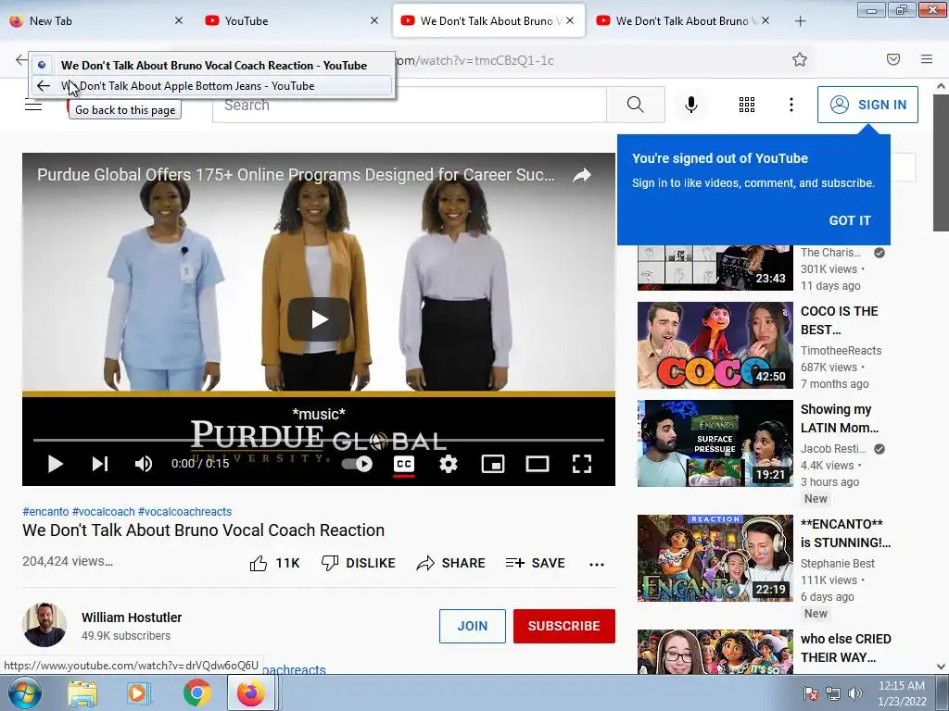Viewport: 949px width, 711px height.
Task: Open William Hostutler channel avatar
Action: pos(44,625)
